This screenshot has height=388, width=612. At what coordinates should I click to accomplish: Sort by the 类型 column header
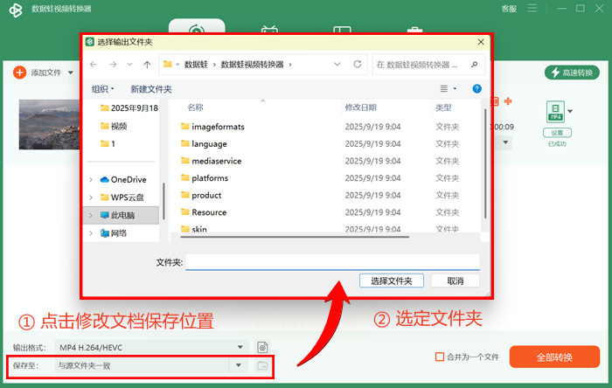443,107
